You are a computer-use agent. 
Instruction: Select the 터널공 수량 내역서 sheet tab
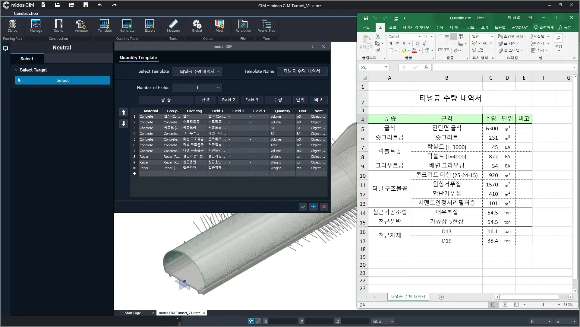tap(408, 297)
